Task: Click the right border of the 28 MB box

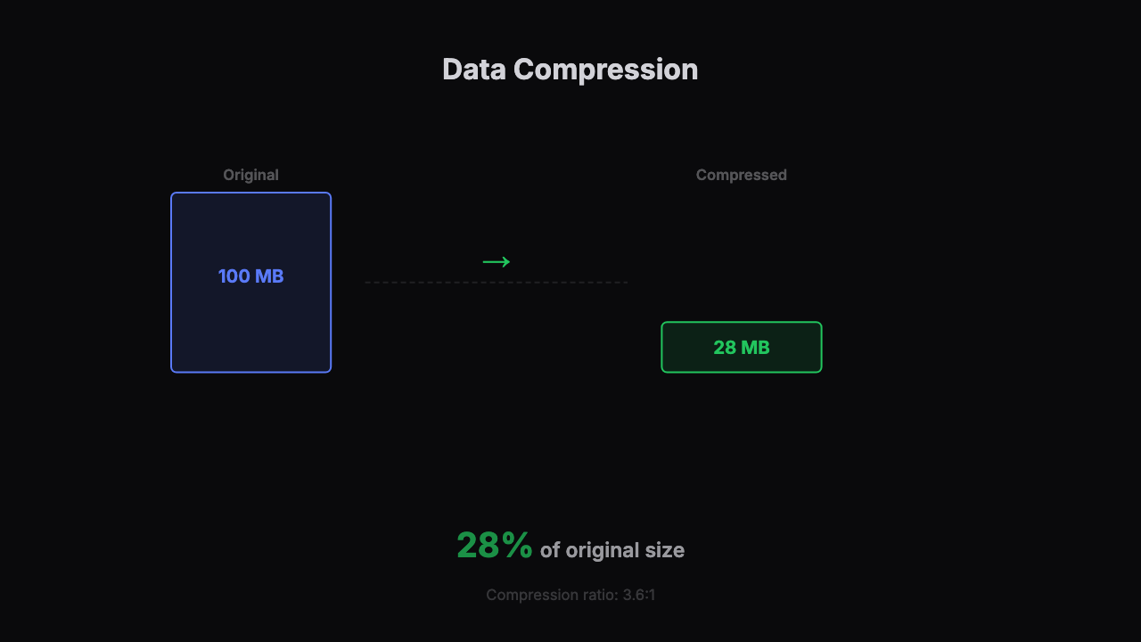Action: tap(821, 347)
